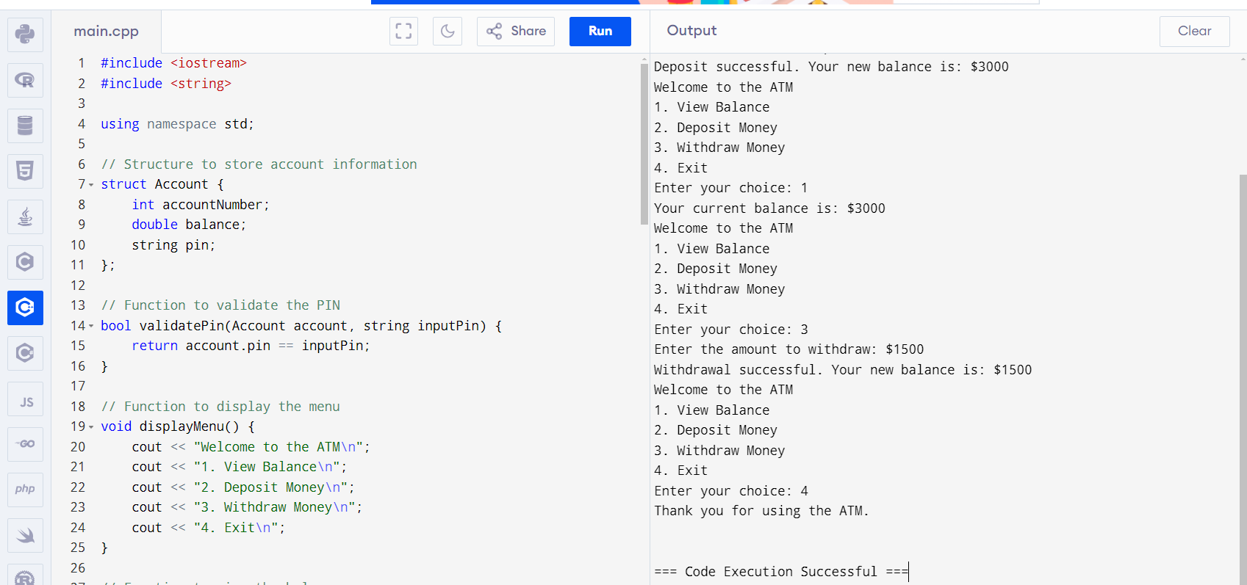Click output line 'Enter your choice: 4'
This screenshot has height=585, width=1247.
pos(731,491)
